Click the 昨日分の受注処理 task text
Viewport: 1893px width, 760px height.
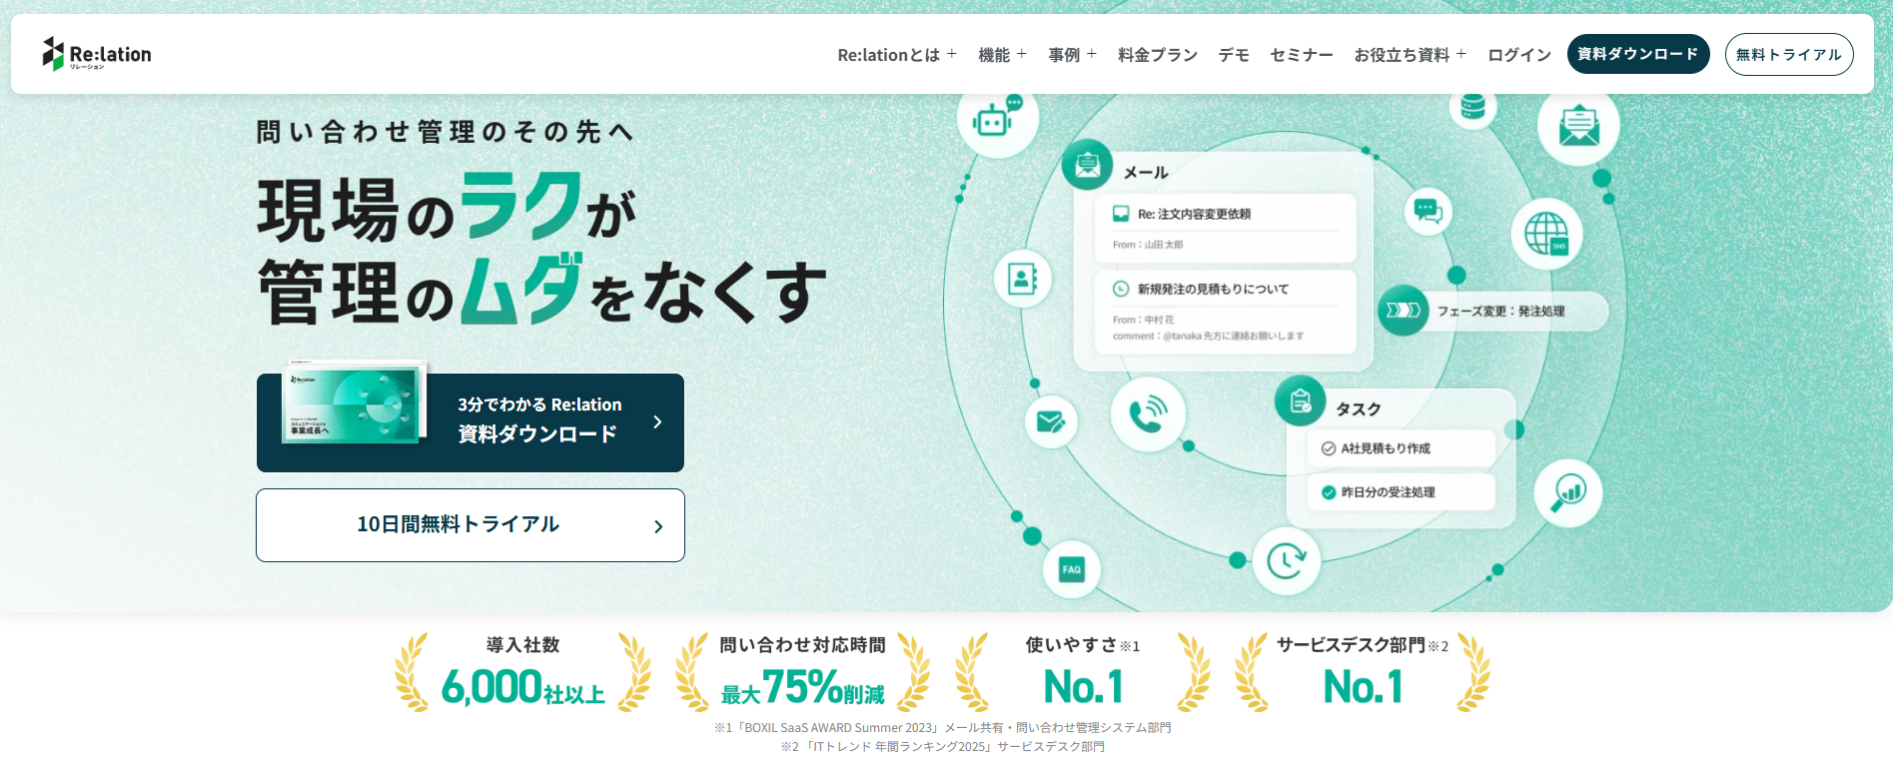1388,492
